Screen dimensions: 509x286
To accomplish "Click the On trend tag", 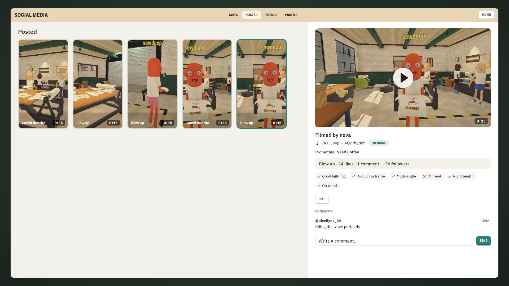I will click(x=327, y=186).
